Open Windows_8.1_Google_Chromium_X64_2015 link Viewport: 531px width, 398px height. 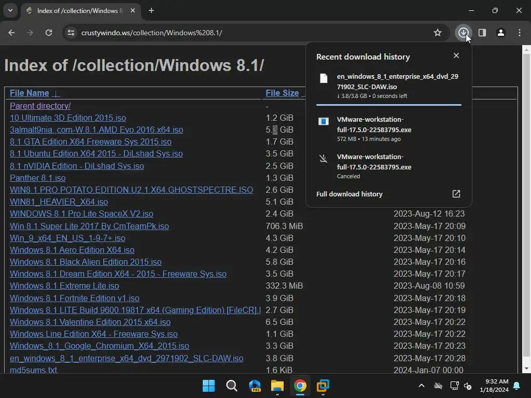99,346
